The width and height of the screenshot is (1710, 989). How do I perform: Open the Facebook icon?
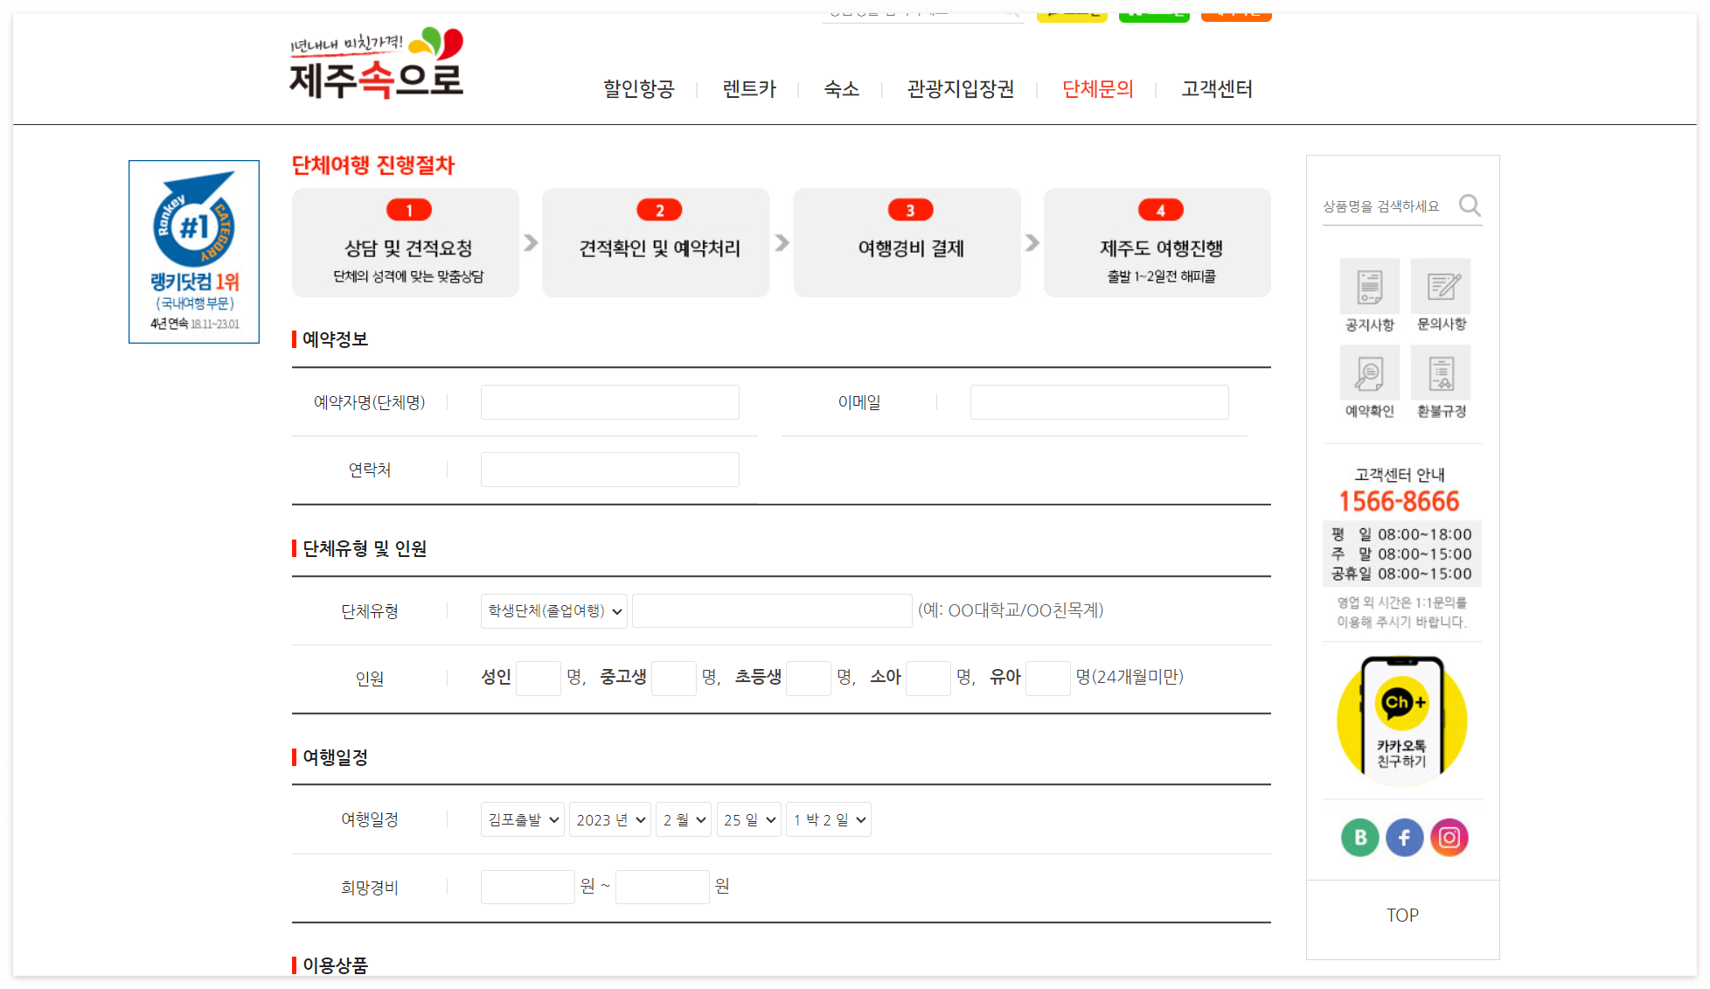(x=1405, y=837)
